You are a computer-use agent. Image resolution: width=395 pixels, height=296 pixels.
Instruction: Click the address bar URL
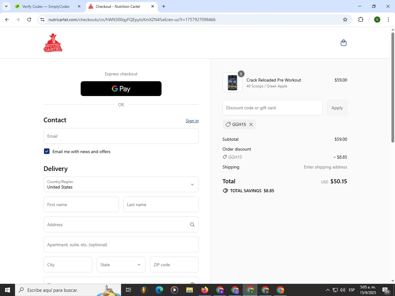click(132, 19)
